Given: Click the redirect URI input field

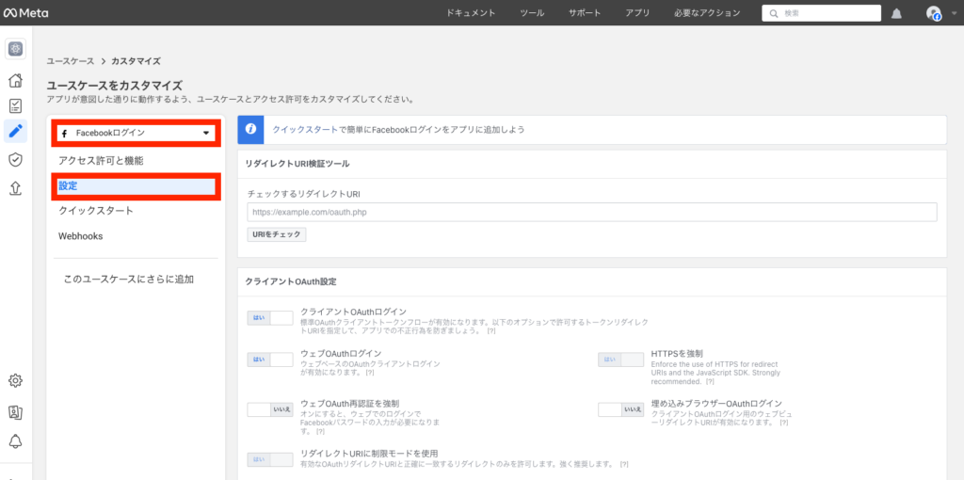Looking at the screenshot, I should click(592, 212).
